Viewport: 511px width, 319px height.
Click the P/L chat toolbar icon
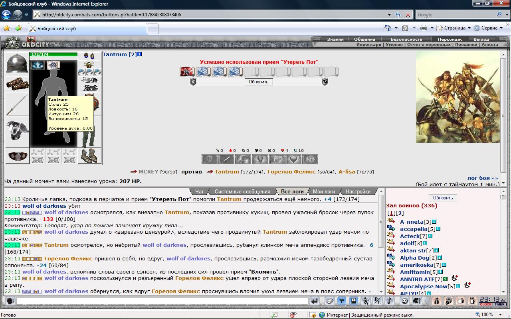coord(378,301)
